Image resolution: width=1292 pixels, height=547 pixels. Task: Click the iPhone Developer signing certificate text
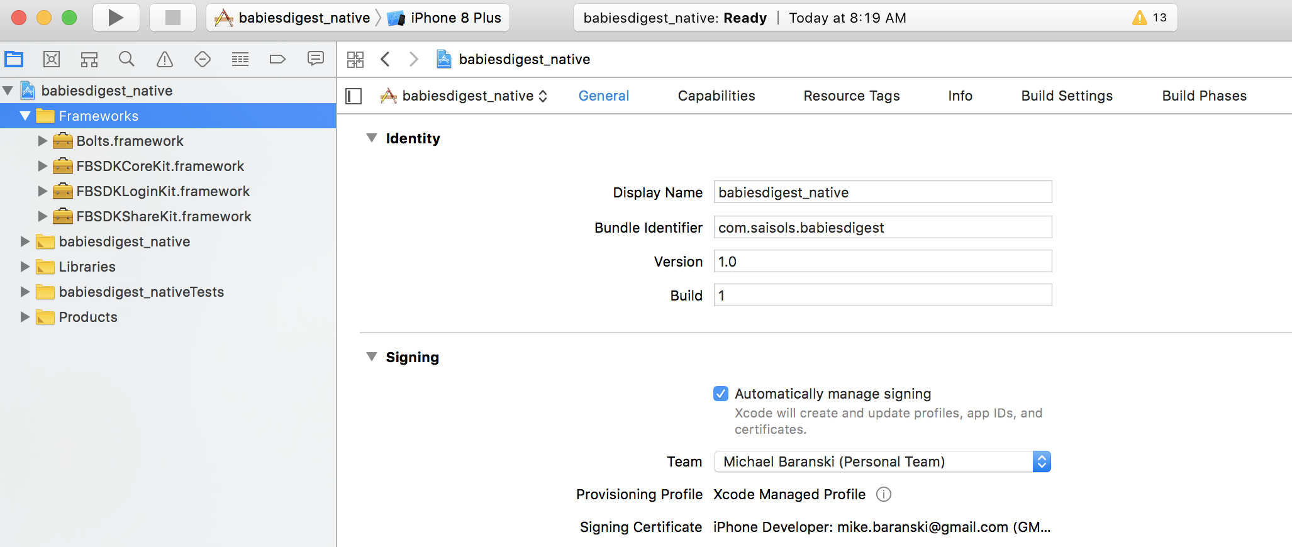882,527
